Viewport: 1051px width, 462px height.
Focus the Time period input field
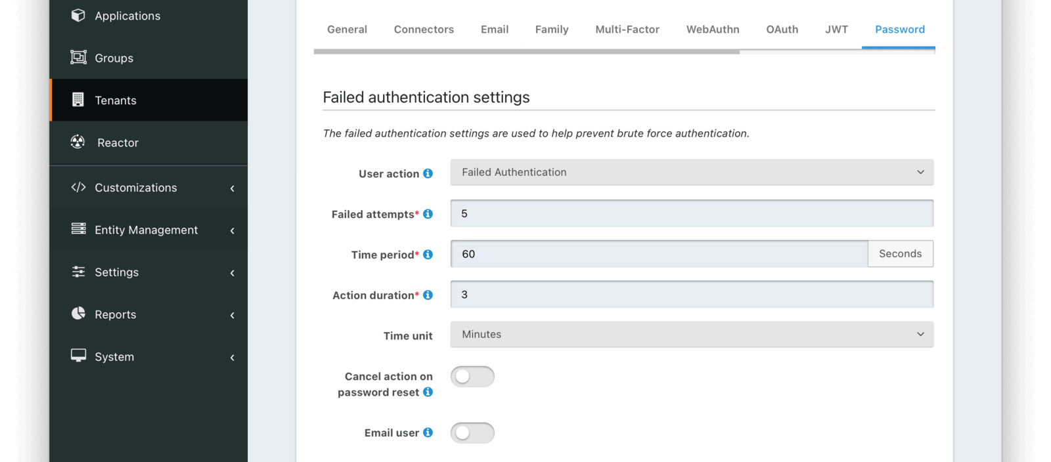pyautogui.click(x=660, y=254)
